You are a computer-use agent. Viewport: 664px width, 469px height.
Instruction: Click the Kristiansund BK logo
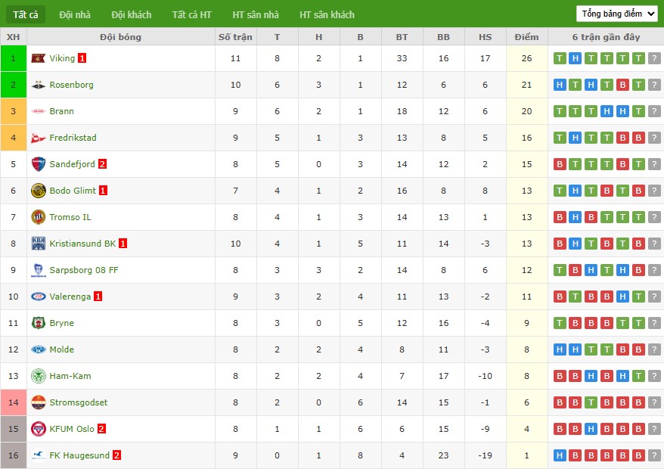click(x=38, y=244)
